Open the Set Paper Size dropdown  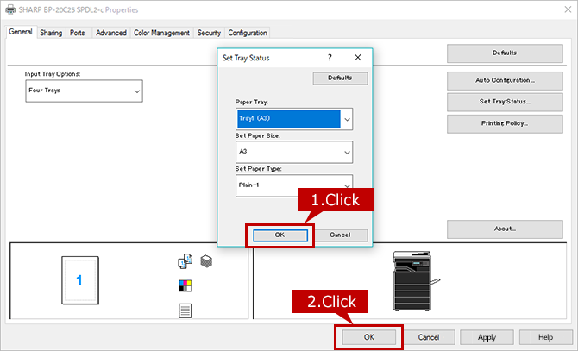[x=294, y=152]
